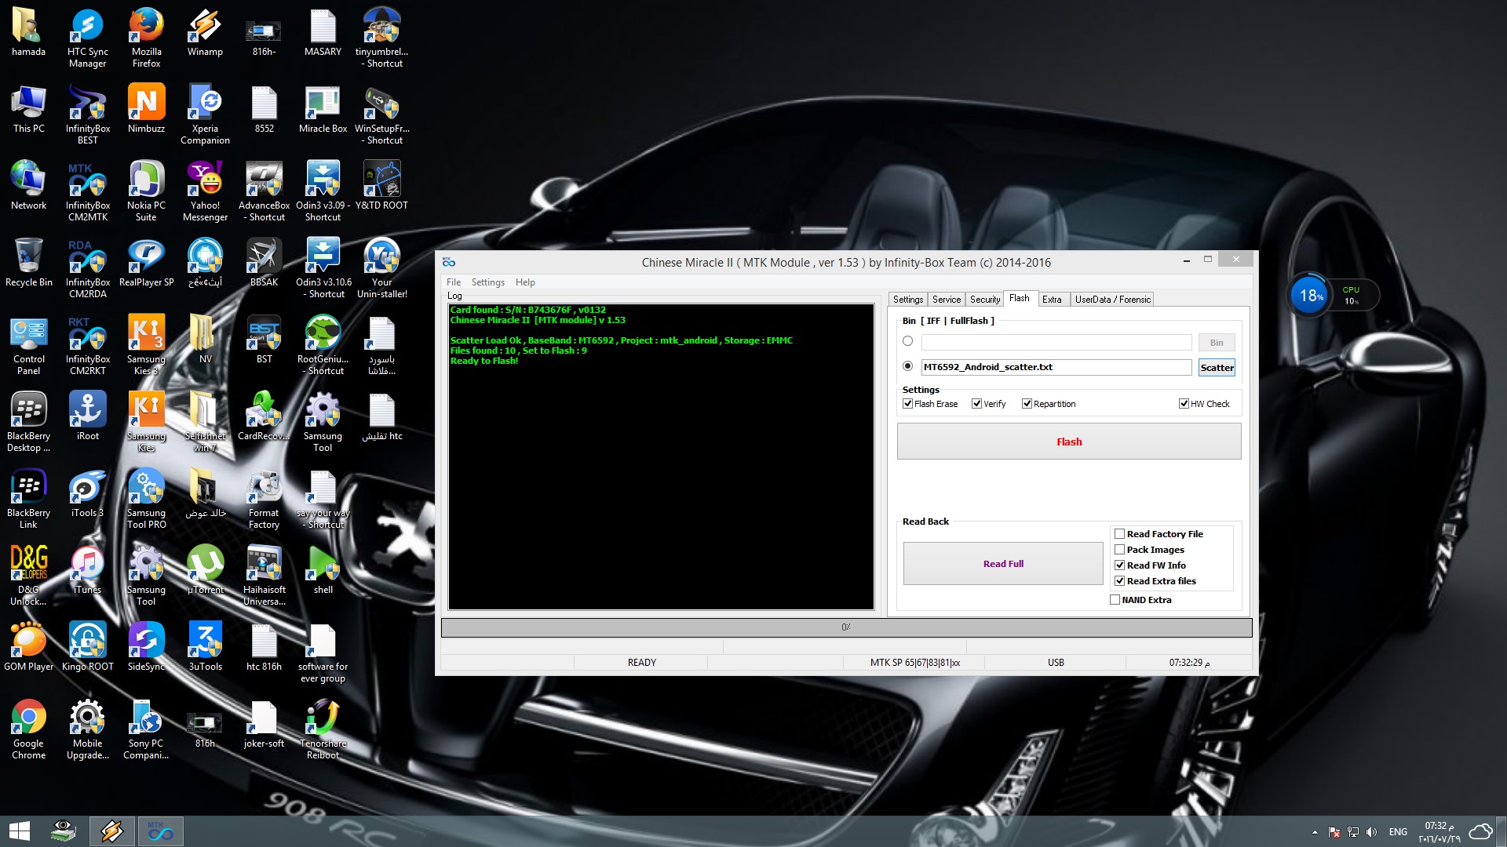
Task: Click the volume speaker tray icon
Action: pyautogui.click(x=1371, y=832)
